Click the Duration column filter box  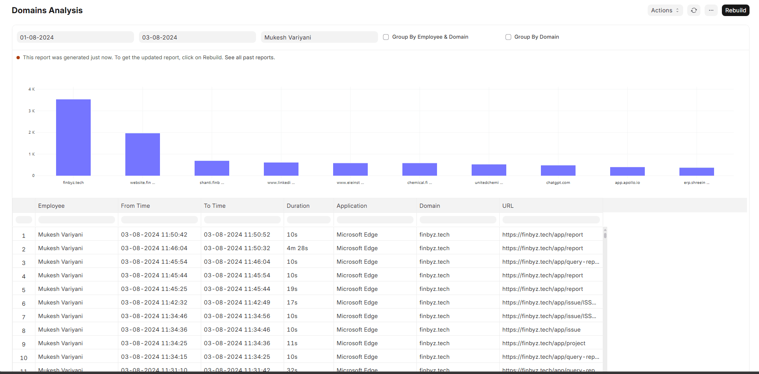coord(308,219)
